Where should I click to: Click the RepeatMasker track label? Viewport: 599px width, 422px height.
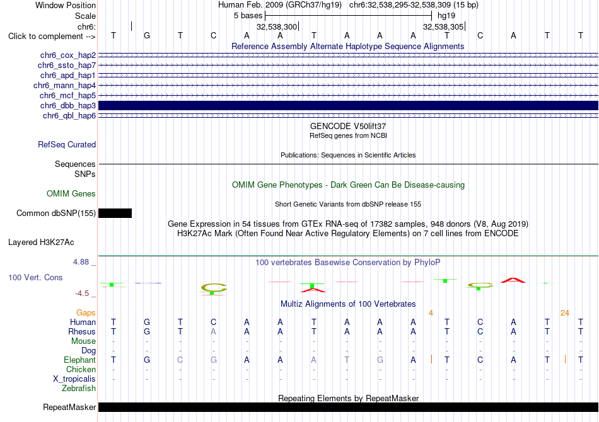click(x=69, y=408)
